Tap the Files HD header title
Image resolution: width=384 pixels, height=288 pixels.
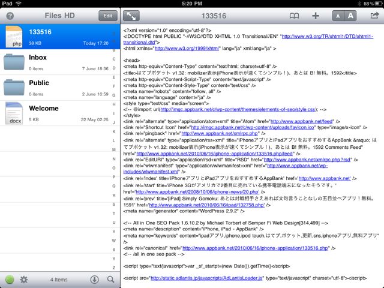(59, 16)
